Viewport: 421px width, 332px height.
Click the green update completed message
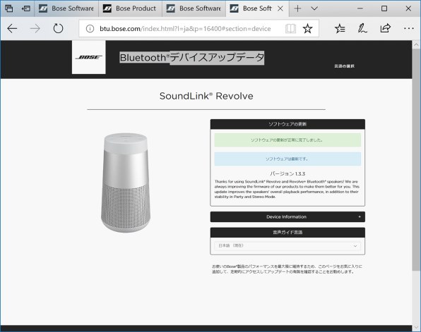point(287,140)
